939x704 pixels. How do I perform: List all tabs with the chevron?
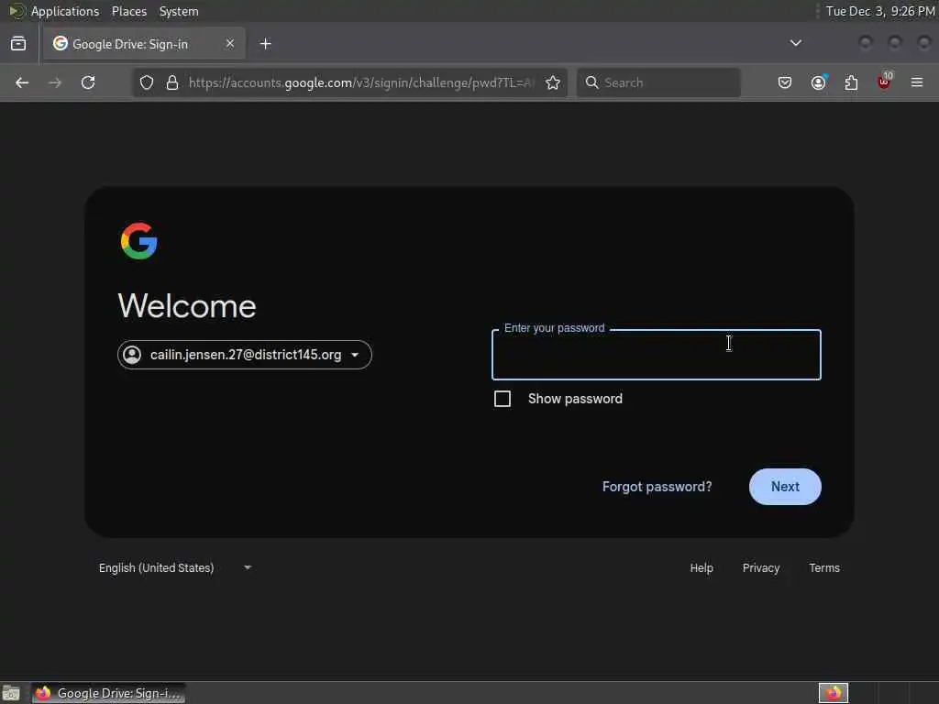point(796,43)
